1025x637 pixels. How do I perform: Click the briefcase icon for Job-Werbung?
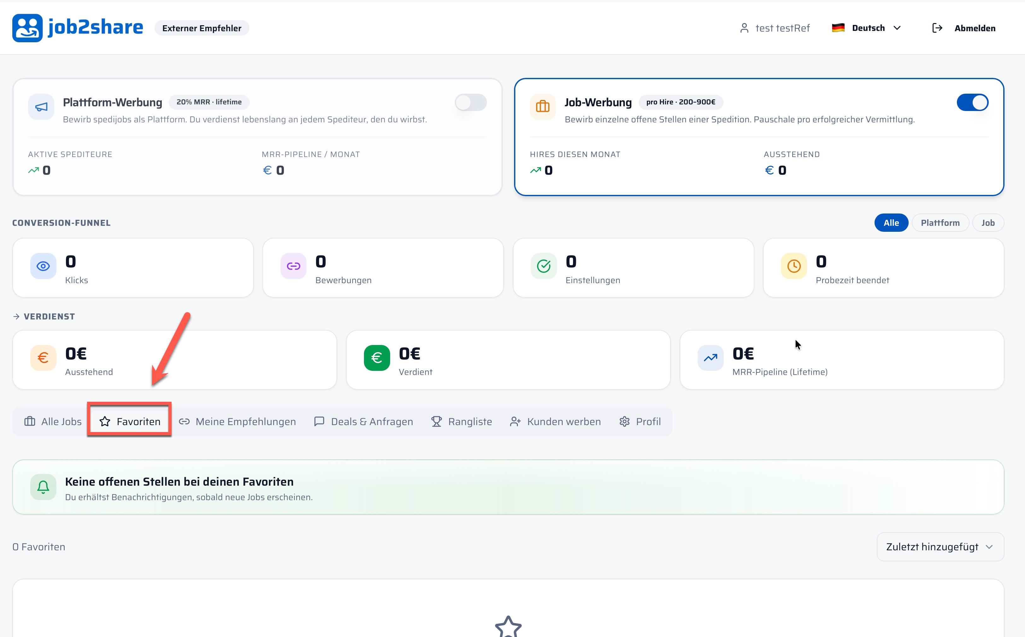point(543,107)
